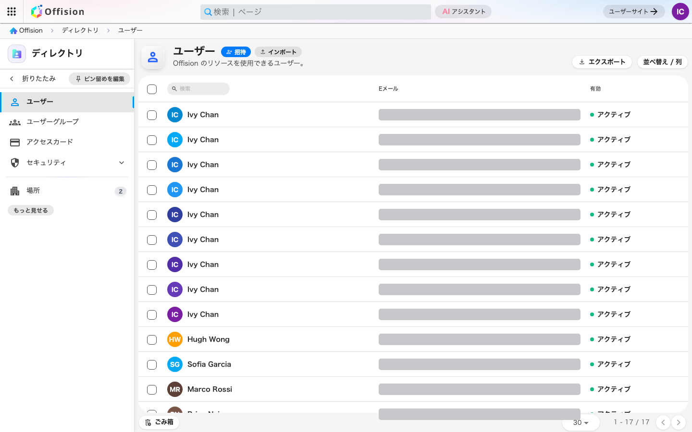
Task: Click the collapse back arrow icon in sidebar
Action: [12, 79]
